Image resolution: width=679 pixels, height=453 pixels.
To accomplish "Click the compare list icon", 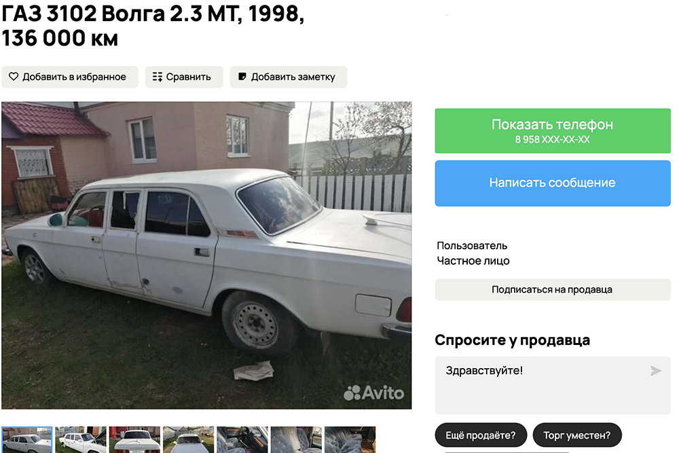I will [x=158, y=77].
